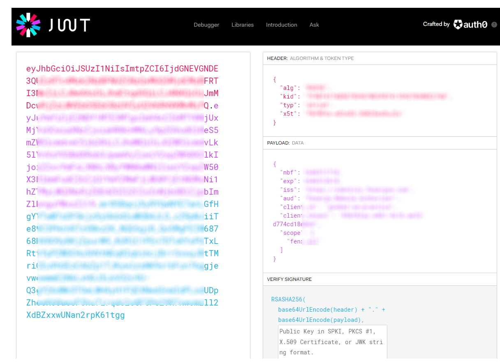500x363 pixels.
Task: Click the 'Crafted by' text
Action: pos(436,24)
